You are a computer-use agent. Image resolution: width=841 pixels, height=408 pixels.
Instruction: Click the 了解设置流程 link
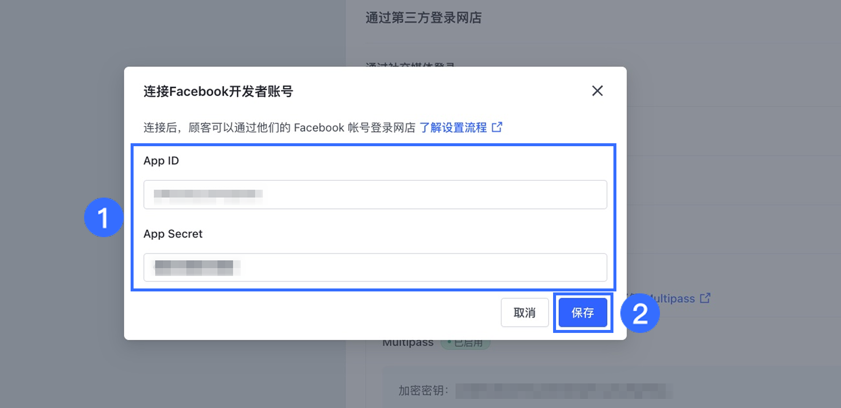pos(453,127)
